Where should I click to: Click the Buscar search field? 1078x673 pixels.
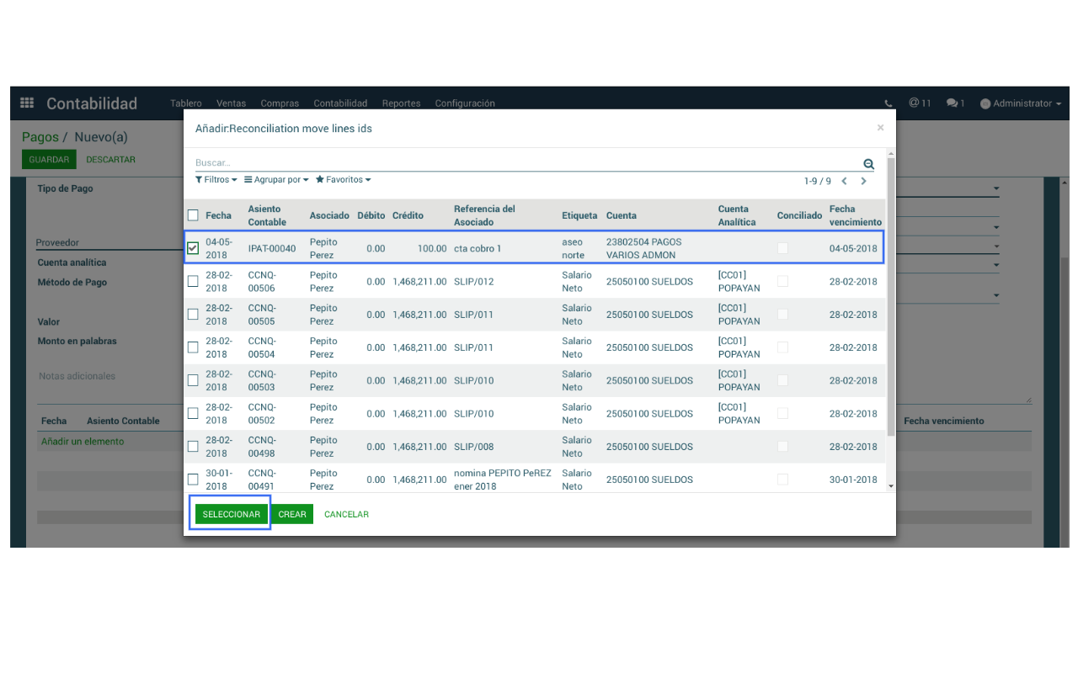coord(522,162)
